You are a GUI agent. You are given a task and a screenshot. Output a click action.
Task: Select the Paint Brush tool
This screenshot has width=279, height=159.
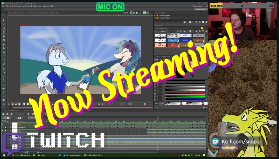4,40
